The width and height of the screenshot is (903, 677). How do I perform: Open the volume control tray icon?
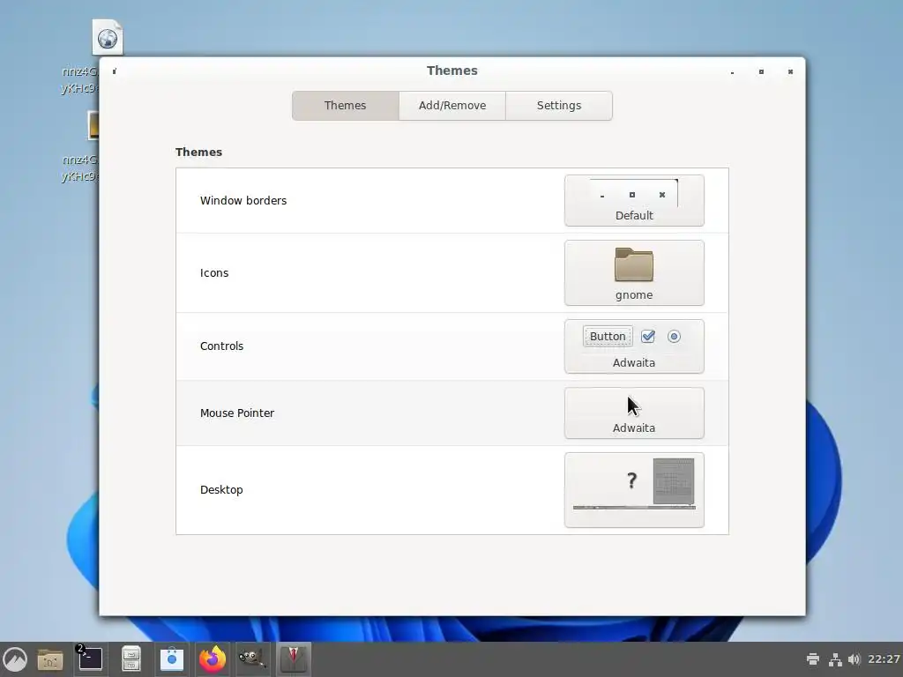(854, 659)
